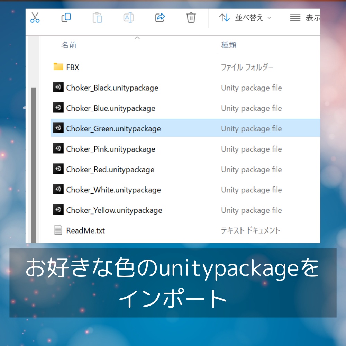Click the Unity icon for Choker_Red
Image resolution: width=346 pixels, height=346 pixels.
coord(58,169)
